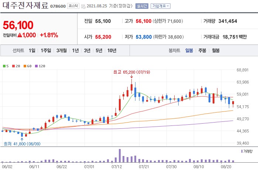The width and height of the screenshot is (258, 170).
Task: Switch to the 일봉 daily candle chart
Action: coord(189,50)
